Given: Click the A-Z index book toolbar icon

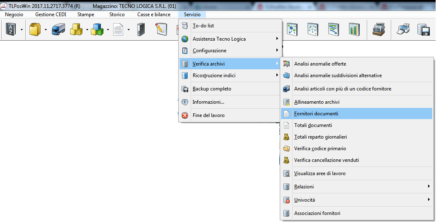Looking at the screenshot, I should click(11, 29).
